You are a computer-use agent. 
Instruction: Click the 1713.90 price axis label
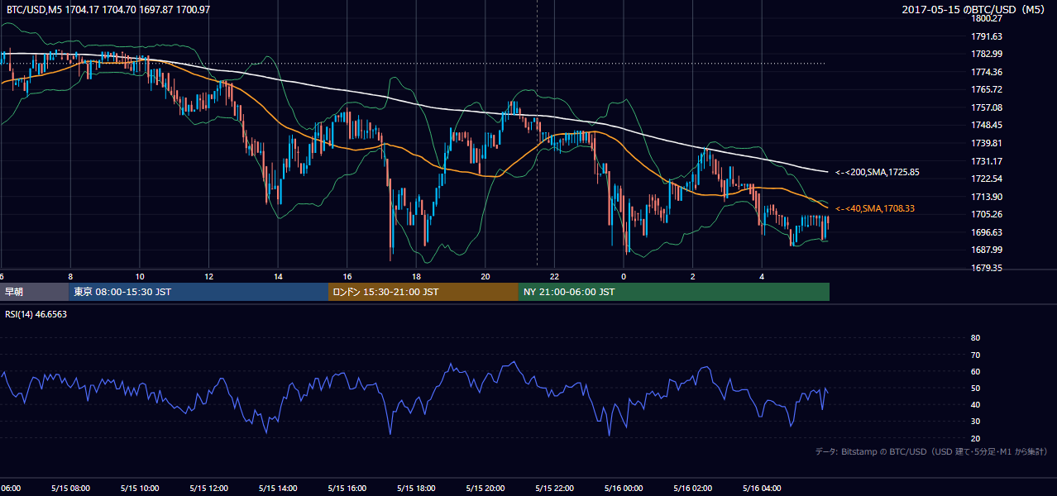click(987, 197)
